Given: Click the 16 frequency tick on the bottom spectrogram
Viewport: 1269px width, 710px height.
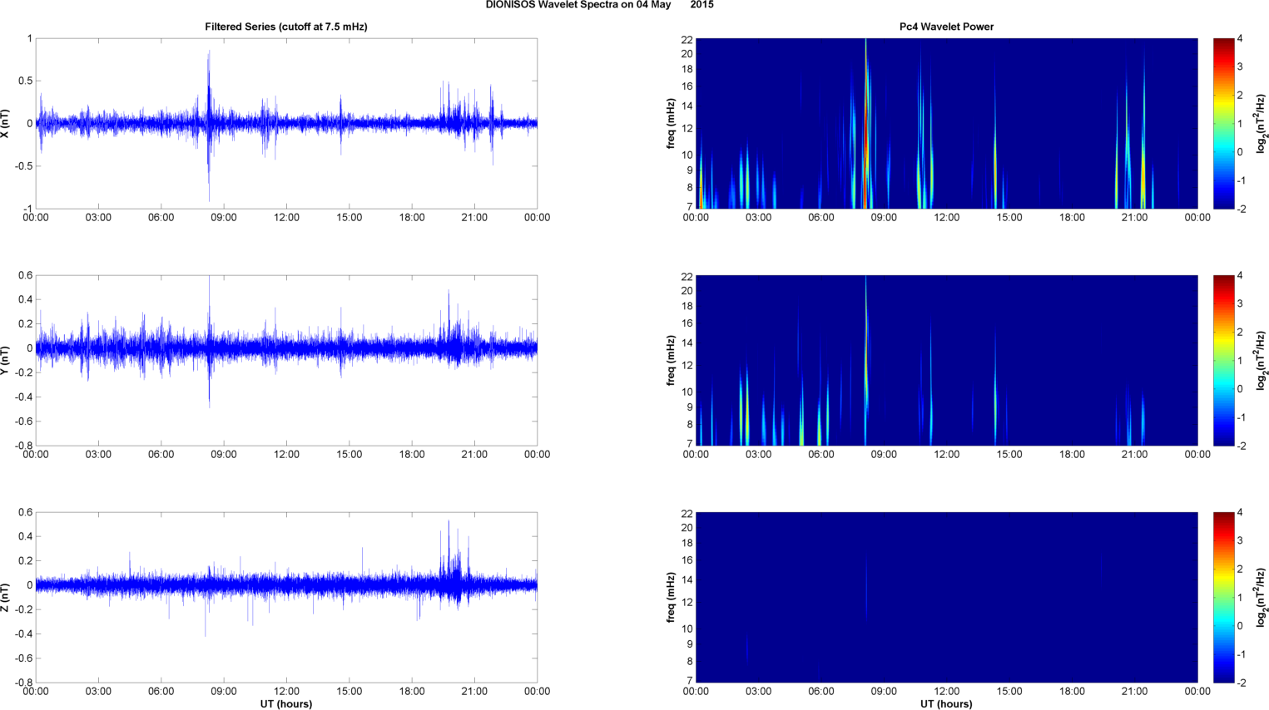Looking at the screenshot, I should coord(687,560).
